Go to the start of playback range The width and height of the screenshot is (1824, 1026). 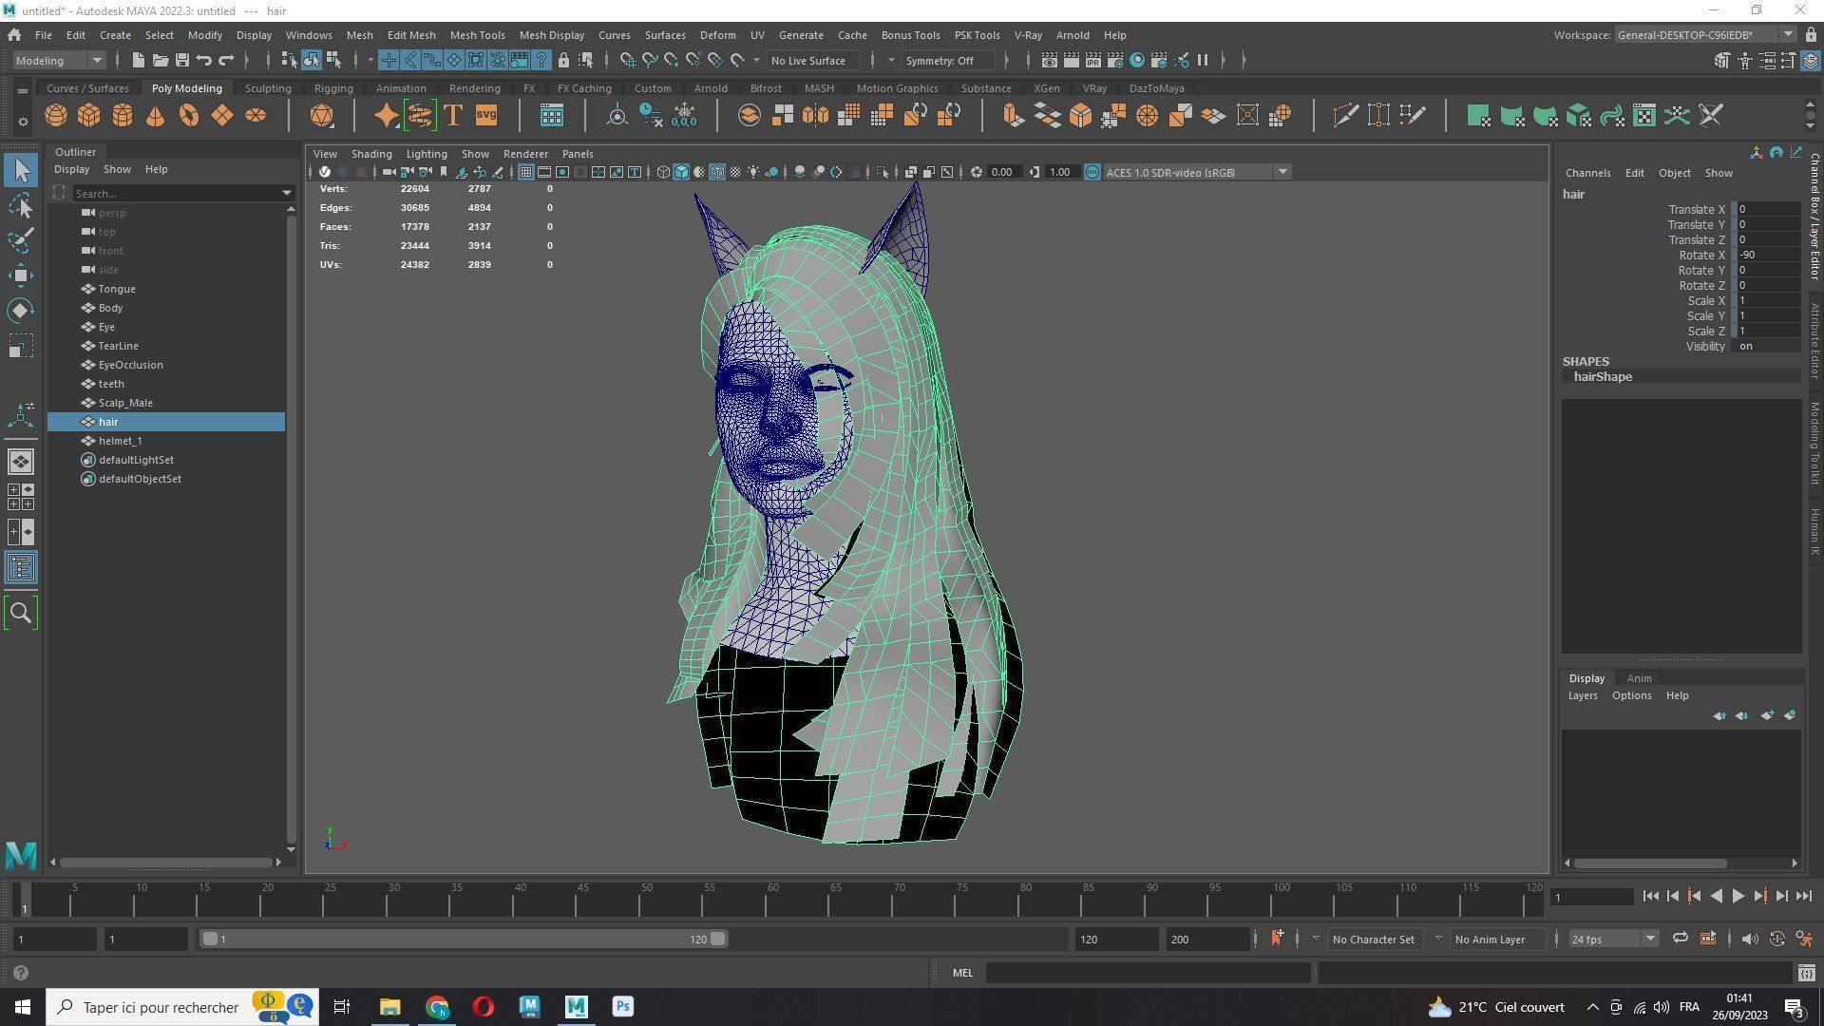(x=1650, y=896)
